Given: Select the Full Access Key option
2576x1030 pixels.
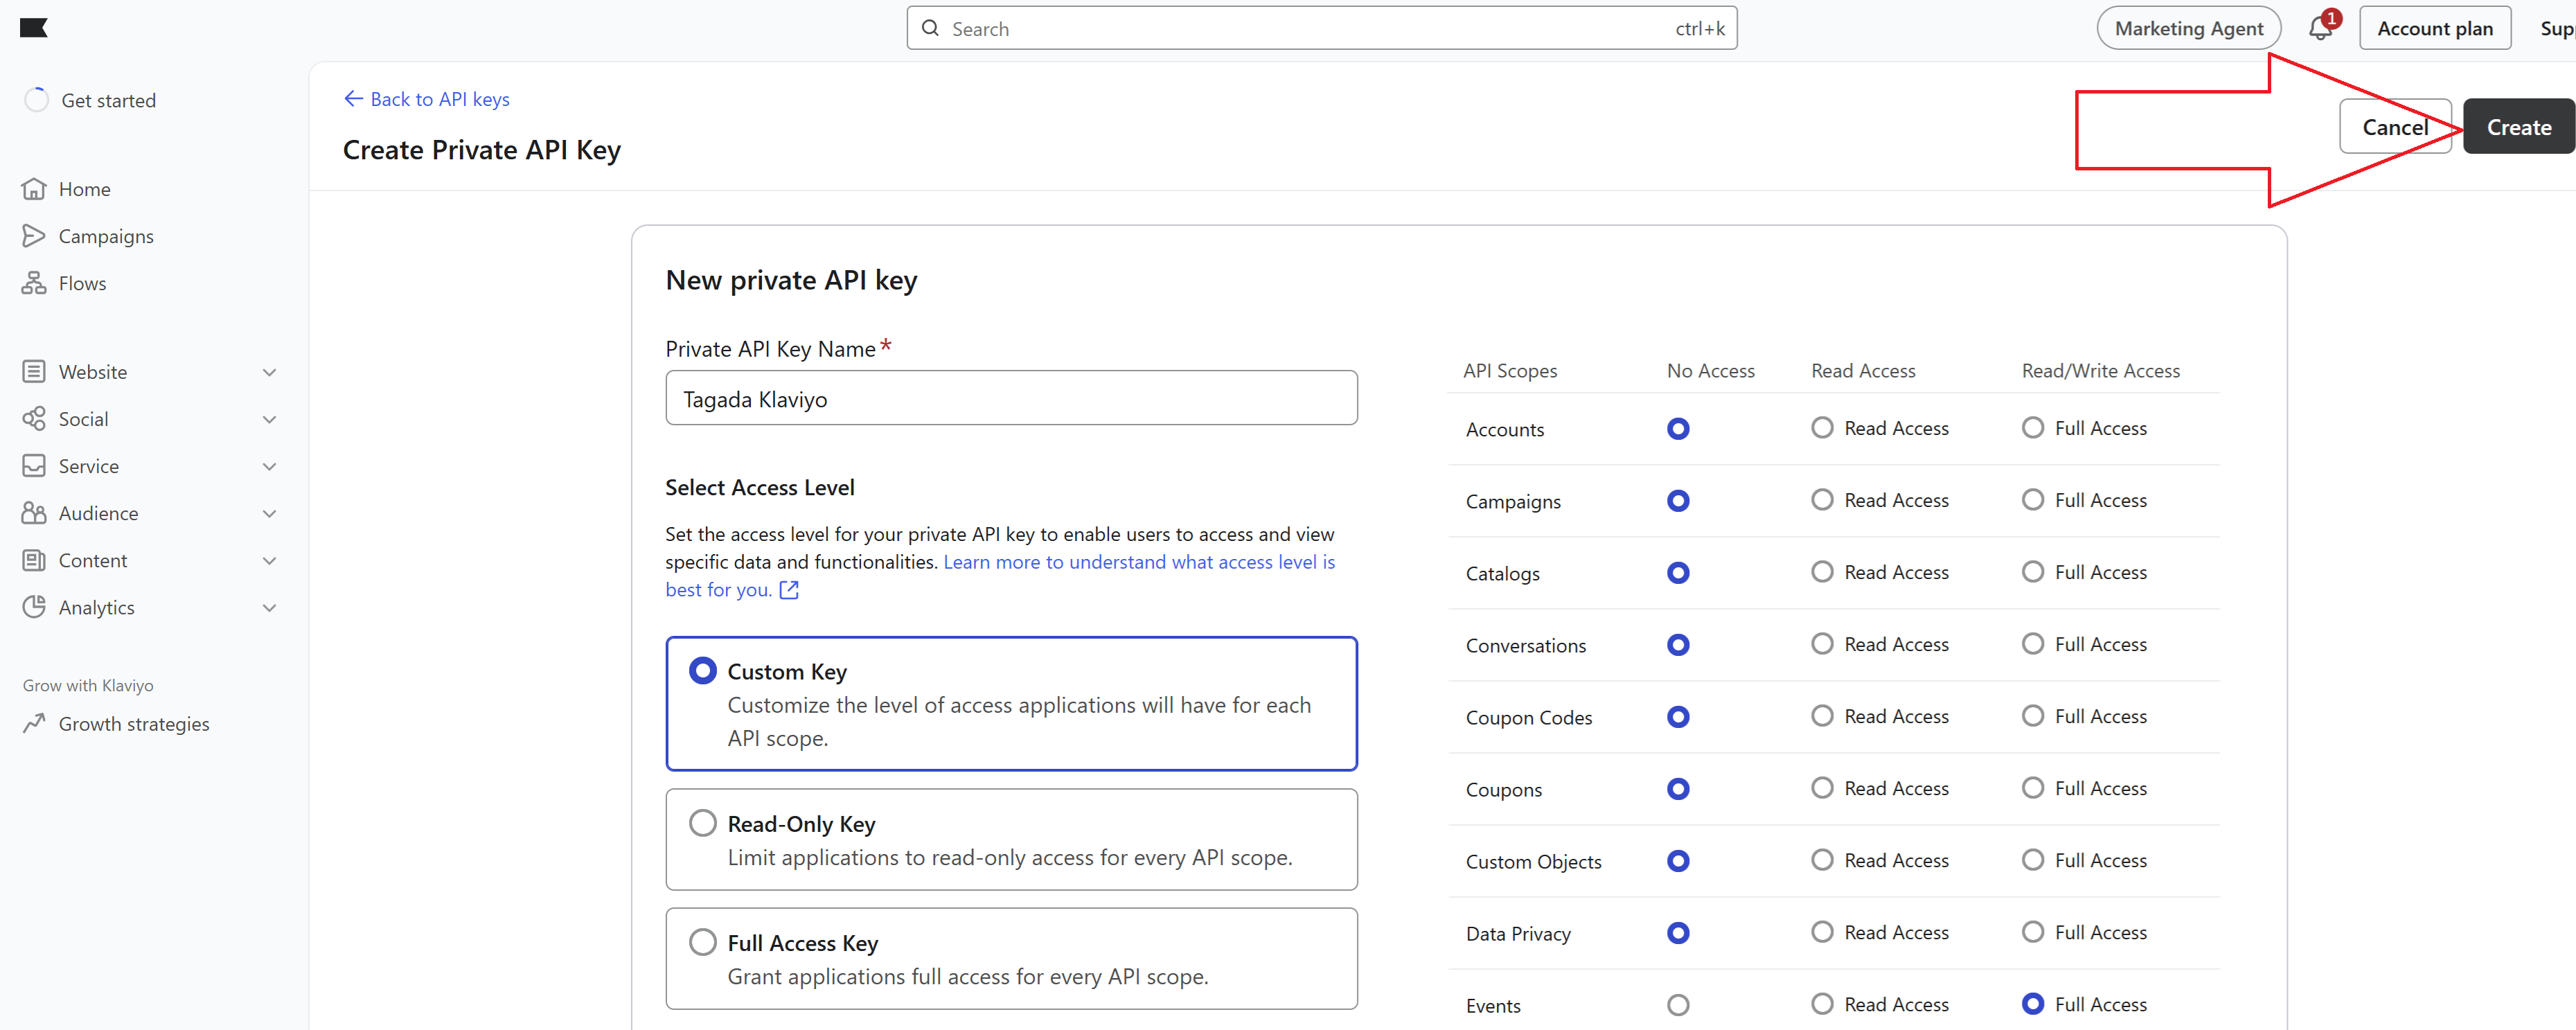Looking at the screenshot, I should [703, 942].
